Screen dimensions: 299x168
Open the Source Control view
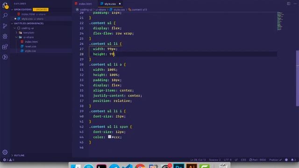click(5, 26)
